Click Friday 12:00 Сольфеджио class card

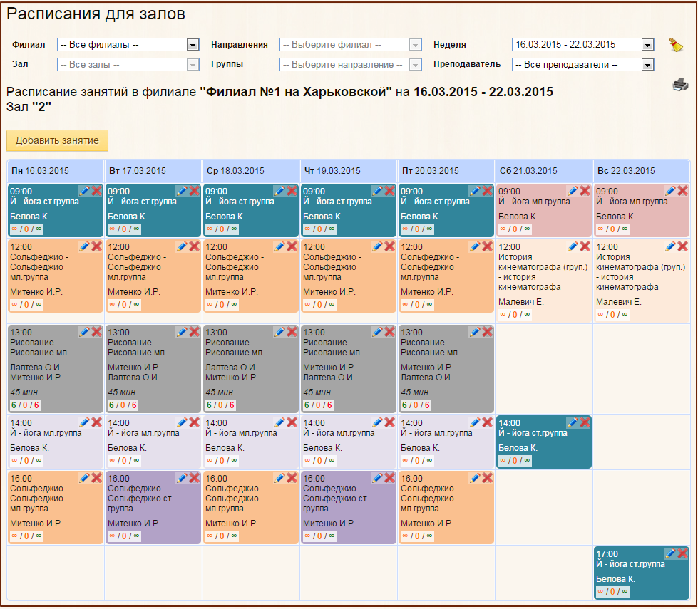pos(446,276)
